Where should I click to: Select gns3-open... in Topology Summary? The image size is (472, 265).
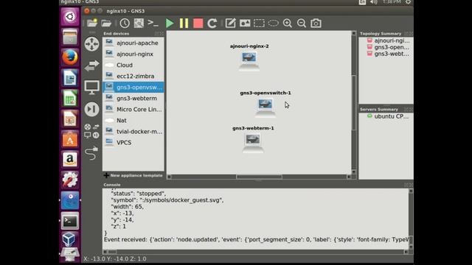click(x=388, y=47)
